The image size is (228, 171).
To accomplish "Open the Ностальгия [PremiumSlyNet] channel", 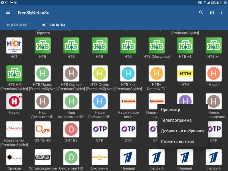I will pyautogui.click(x=14, y=129).
